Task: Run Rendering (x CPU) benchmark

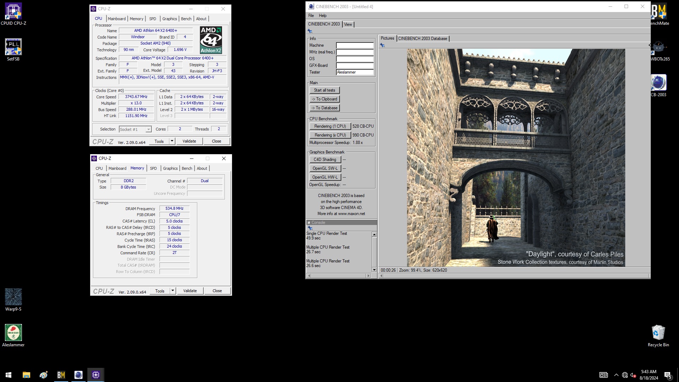Action: pyautogui.click(x=330, y=135)
